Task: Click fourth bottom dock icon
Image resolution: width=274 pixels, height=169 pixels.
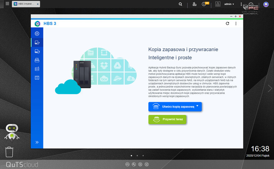Action: (x=147, y=164)
